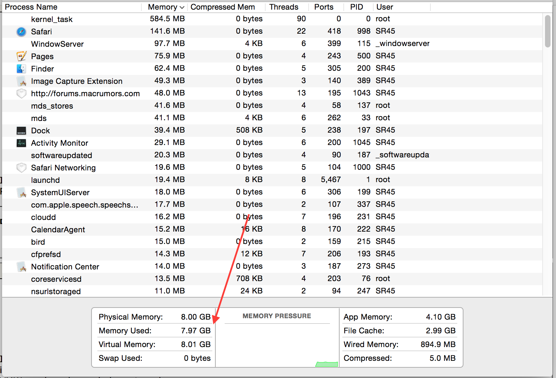Click the 24 KB compressed memory value
Image resolution: width=556 pixels, height=378 pixels.
coord(252,291)
